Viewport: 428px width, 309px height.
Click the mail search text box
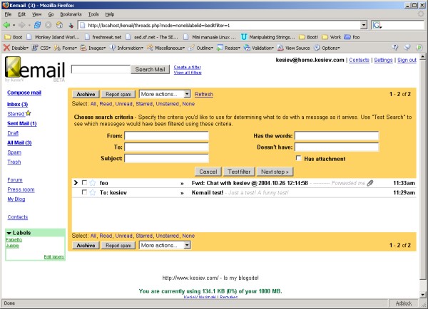(101, 69)
